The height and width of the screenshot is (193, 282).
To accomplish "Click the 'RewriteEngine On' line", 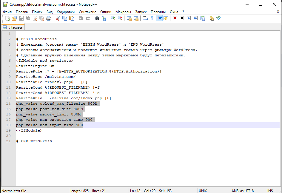I will [35, 66].
